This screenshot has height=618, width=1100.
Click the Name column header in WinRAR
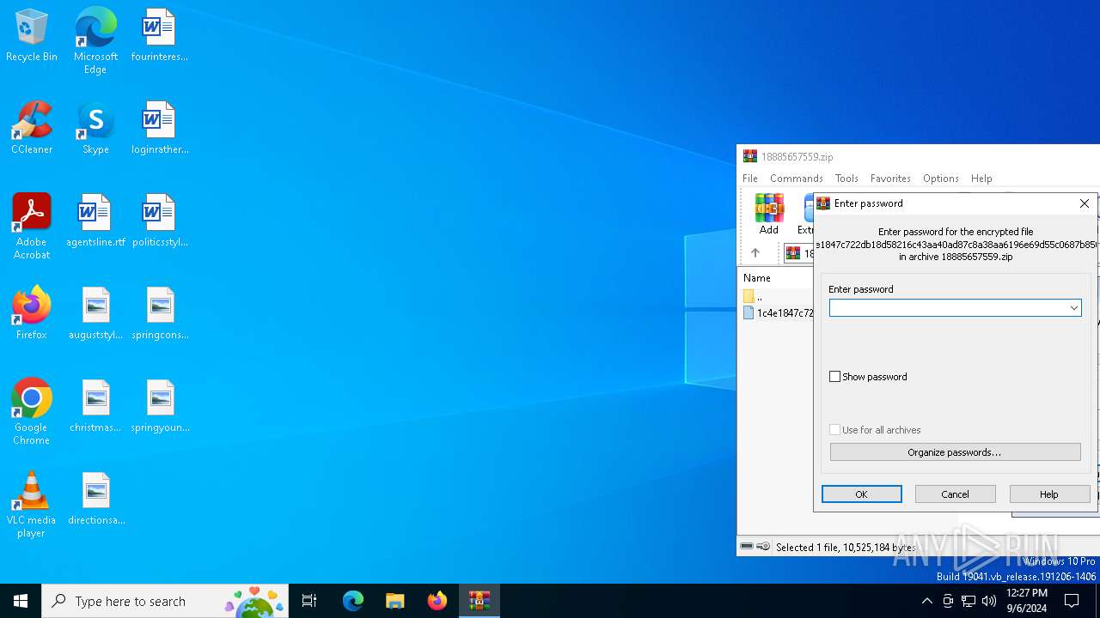[757, 278]
